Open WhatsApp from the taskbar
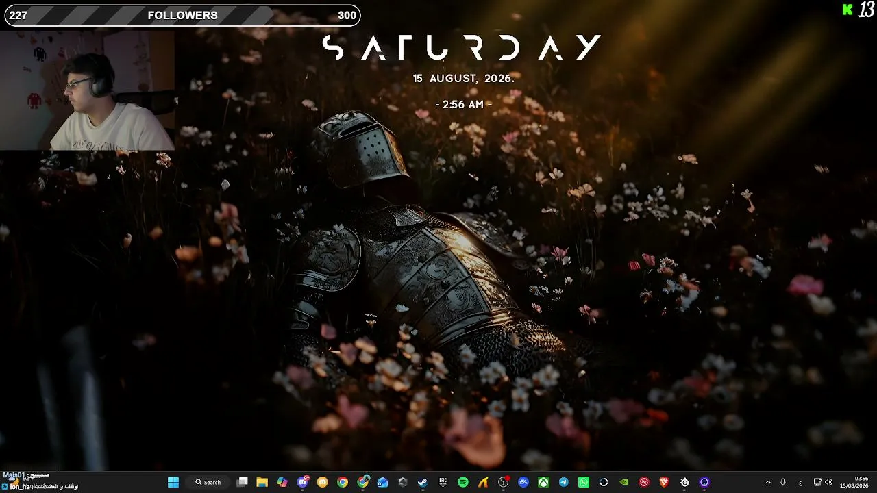Image resolution: width=877 pixels, height=493 pixels. click(584, 482)
